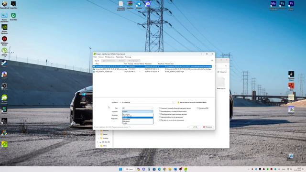Show hidden system tray icons chevron
The height and width of the screenshot is (172, 306).
coord(249,169)
